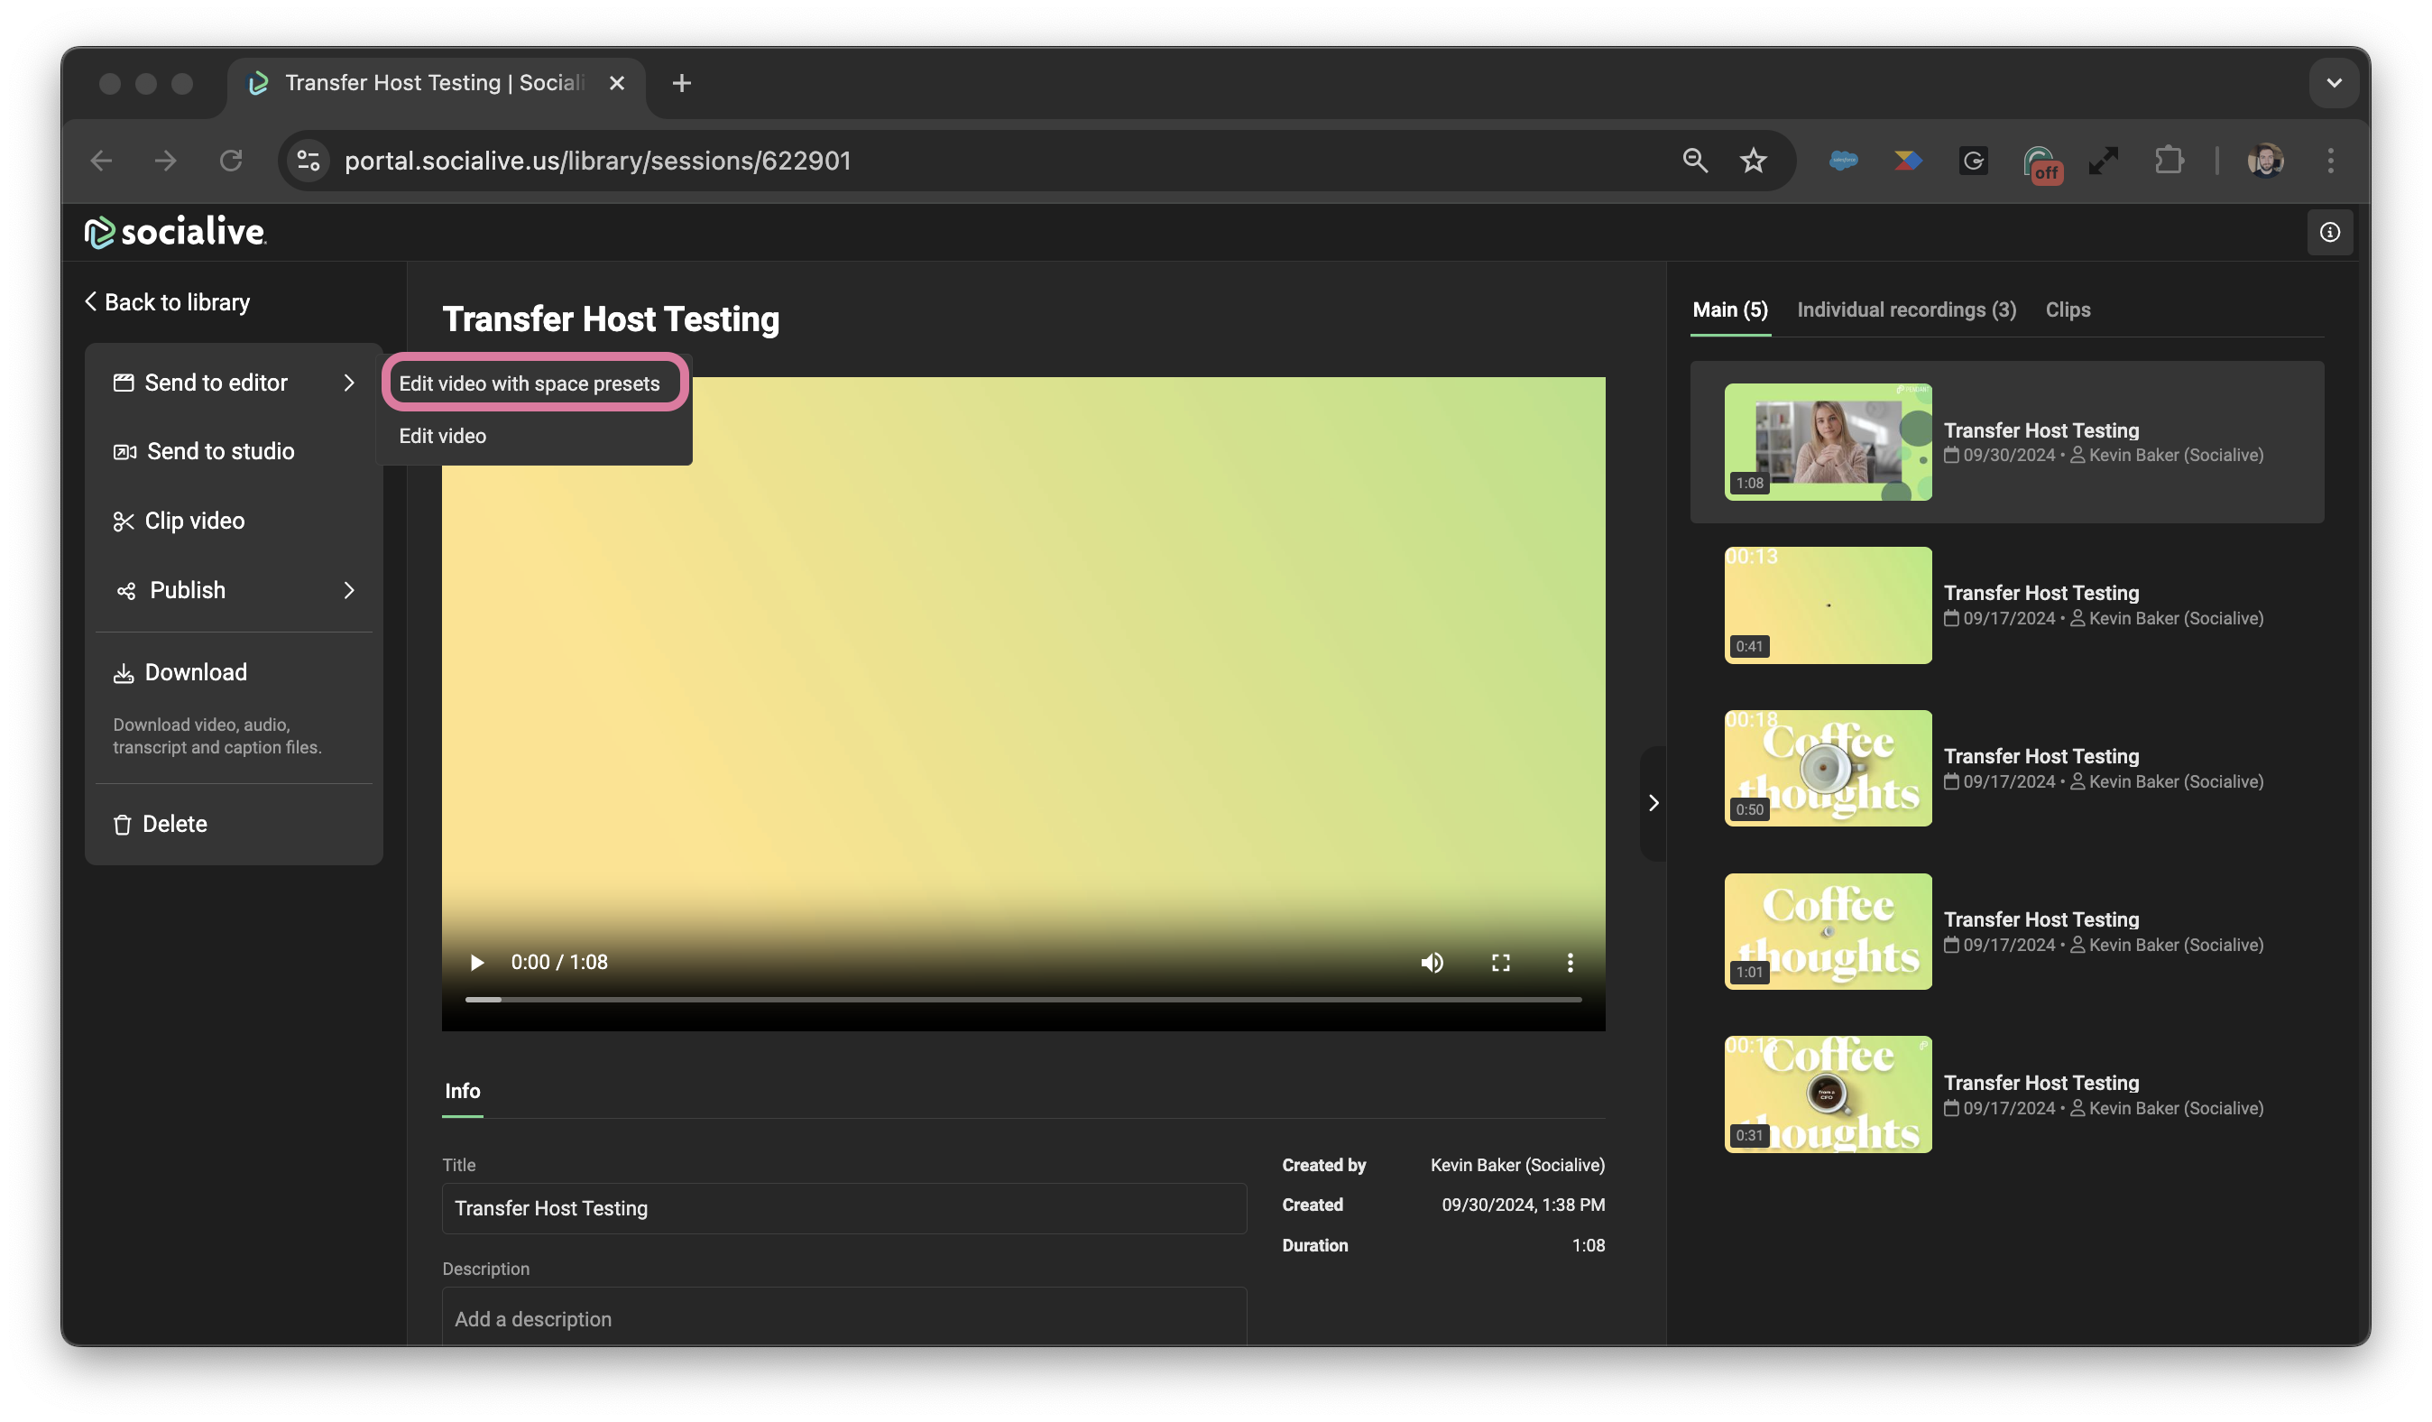Click the info icon in header
The width and height of the screenshot is (2432, 1422).
coord(2329,232)
